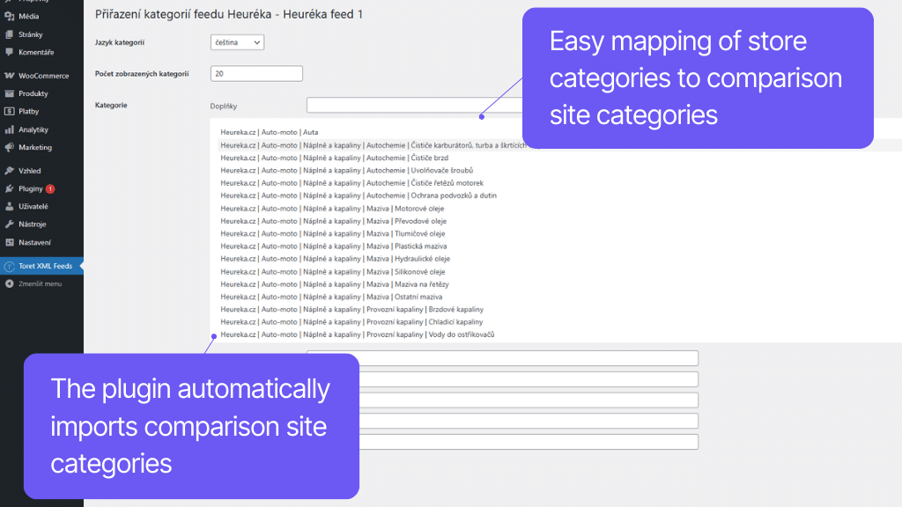Click the Doplňky category input field

415,106
